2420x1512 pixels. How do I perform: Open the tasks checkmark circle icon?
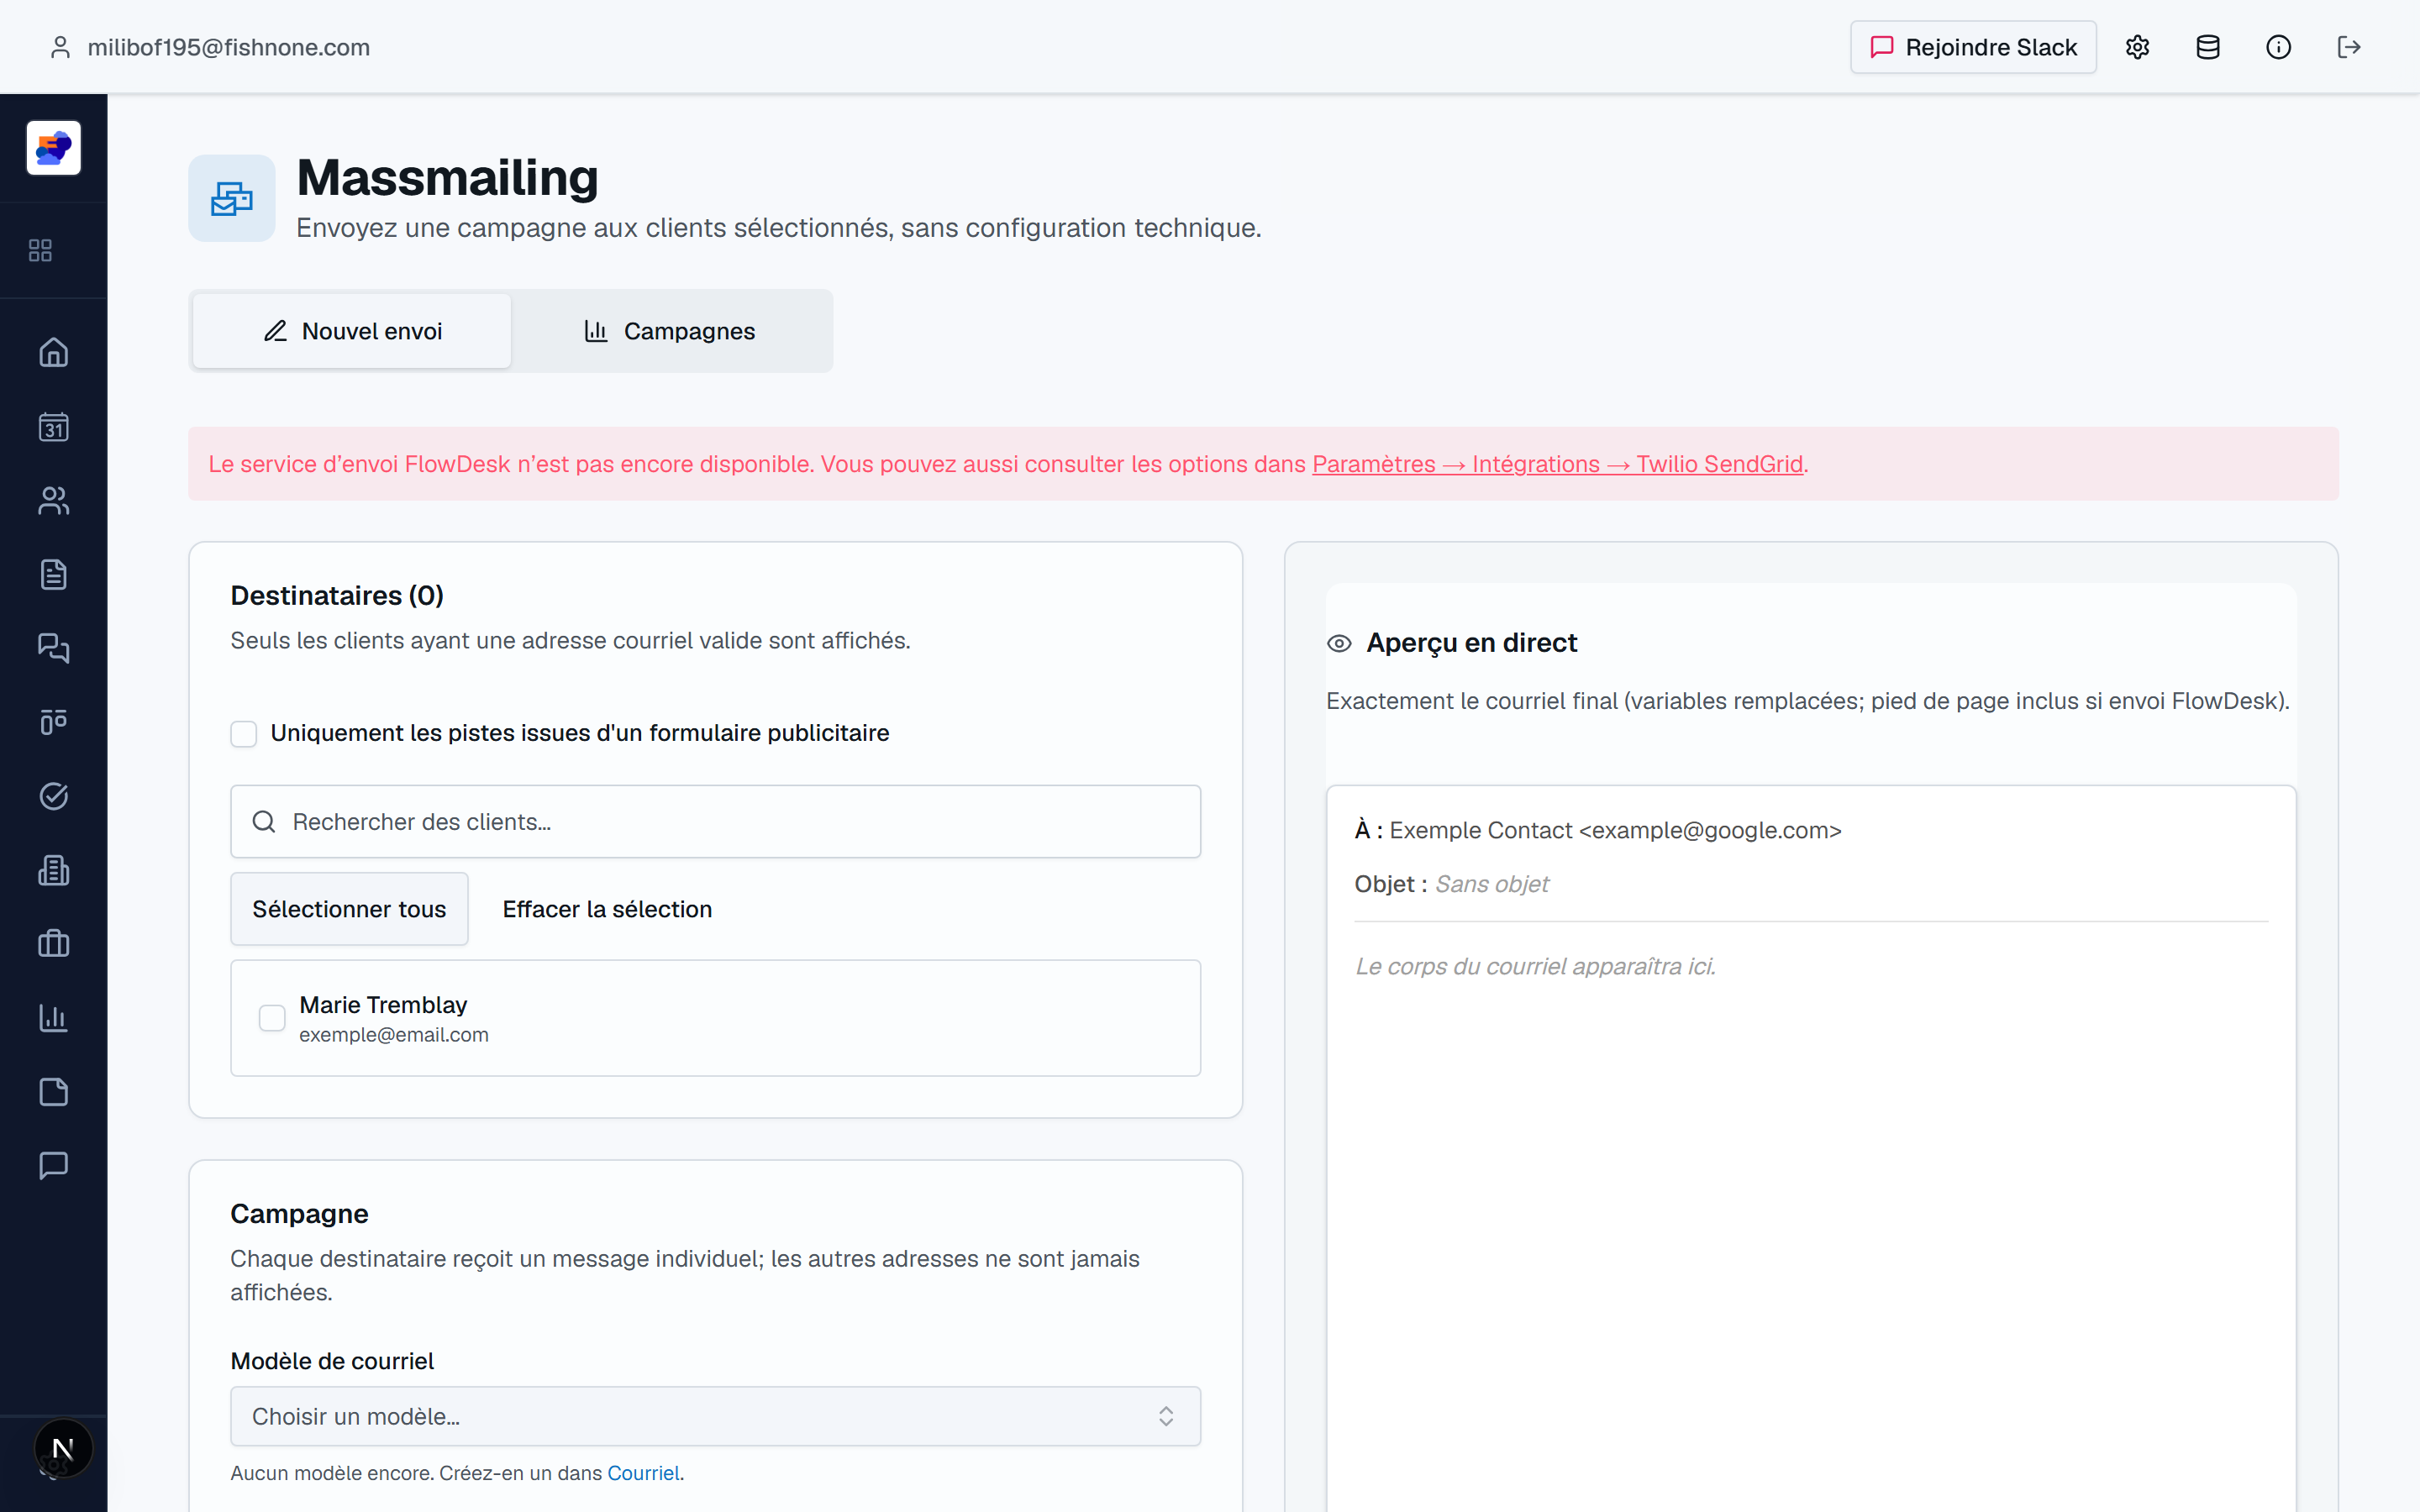(54, 796)
